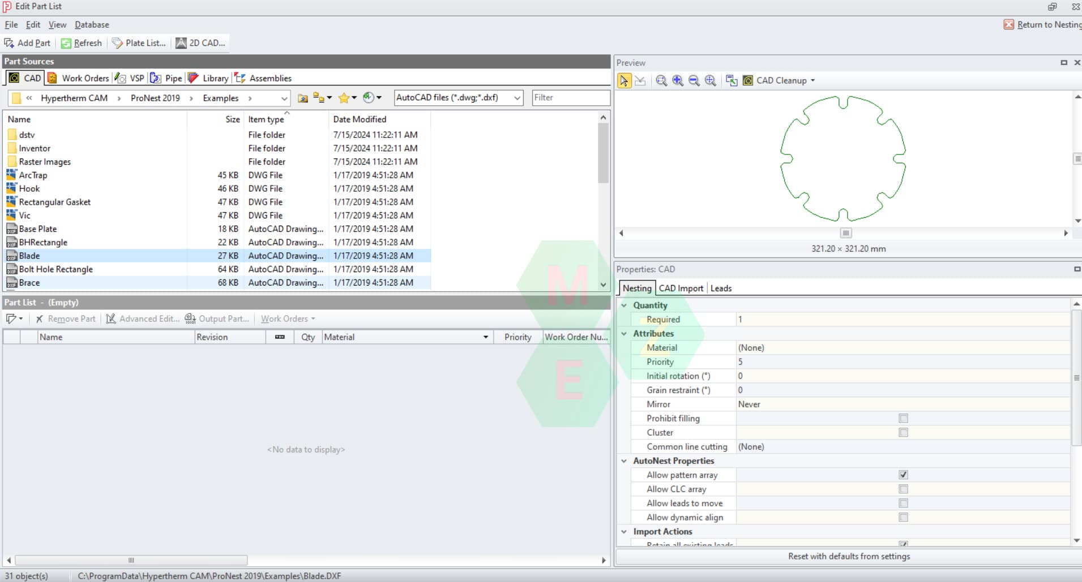Viewport: 1082px width, 582px height.
Task: Click Reset with defaults from settings
Action: [848, 557]
